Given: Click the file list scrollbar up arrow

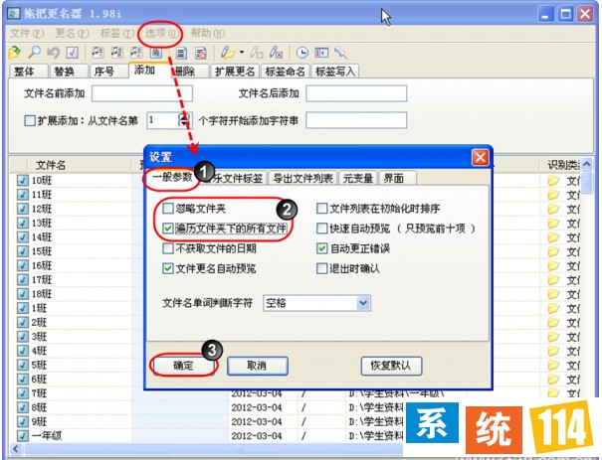Looking at the screenshot, I should click(x=587, y=165).
